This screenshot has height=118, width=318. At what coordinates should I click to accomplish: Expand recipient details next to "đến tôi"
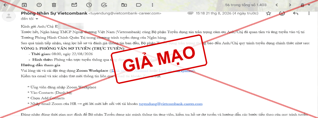pyautogui.click(x=37, y=19)
